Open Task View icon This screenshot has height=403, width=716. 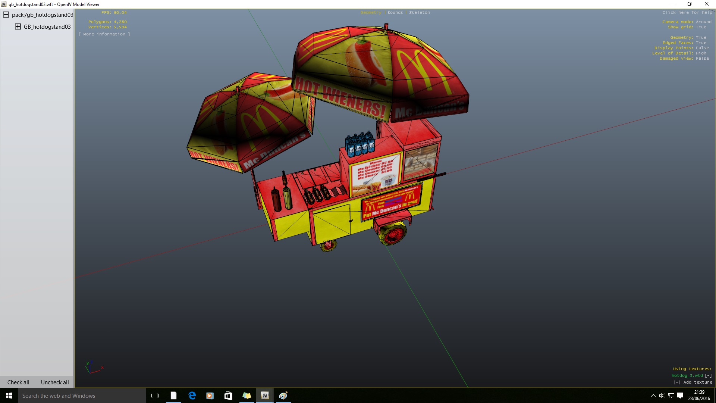[155, 396]
